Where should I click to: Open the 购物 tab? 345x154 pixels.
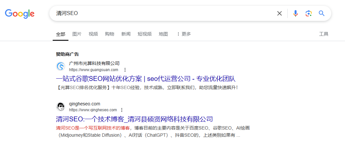click(110, 34)
